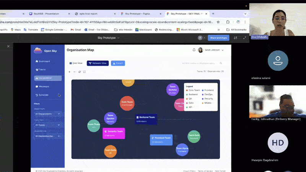Viewport: 306px width, 172px height.
Task: Open the Schedule sidebar item
Action: click(42, 95)
